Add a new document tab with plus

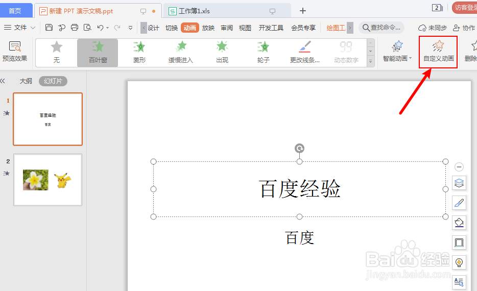click(303, 11)
